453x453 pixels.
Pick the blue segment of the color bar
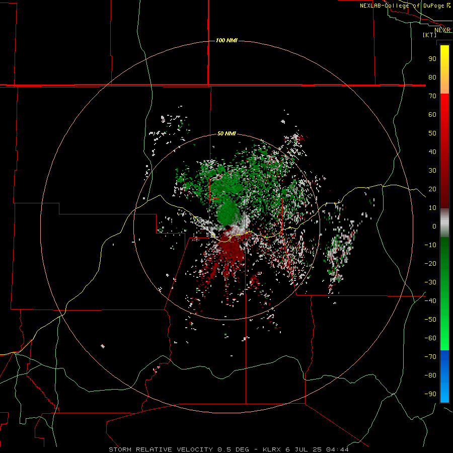point(444,376)
